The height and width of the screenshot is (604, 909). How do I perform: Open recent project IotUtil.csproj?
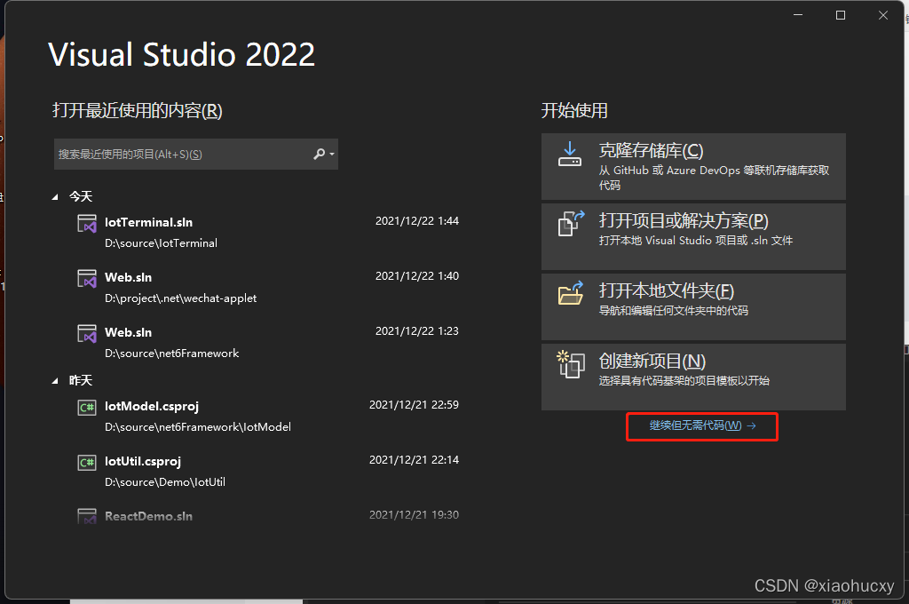click(x=268, y=471)
